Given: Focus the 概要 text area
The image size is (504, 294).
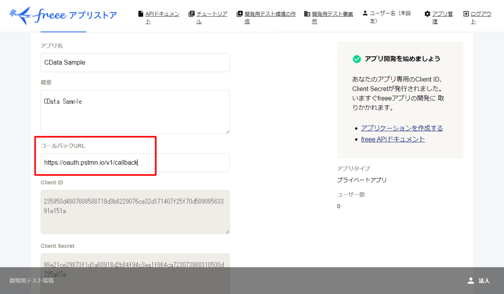Looking at the screenshot, I should (x=135, y=112).
